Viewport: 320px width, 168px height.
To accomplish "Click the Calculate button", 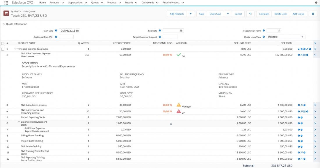I will point(264,14).
